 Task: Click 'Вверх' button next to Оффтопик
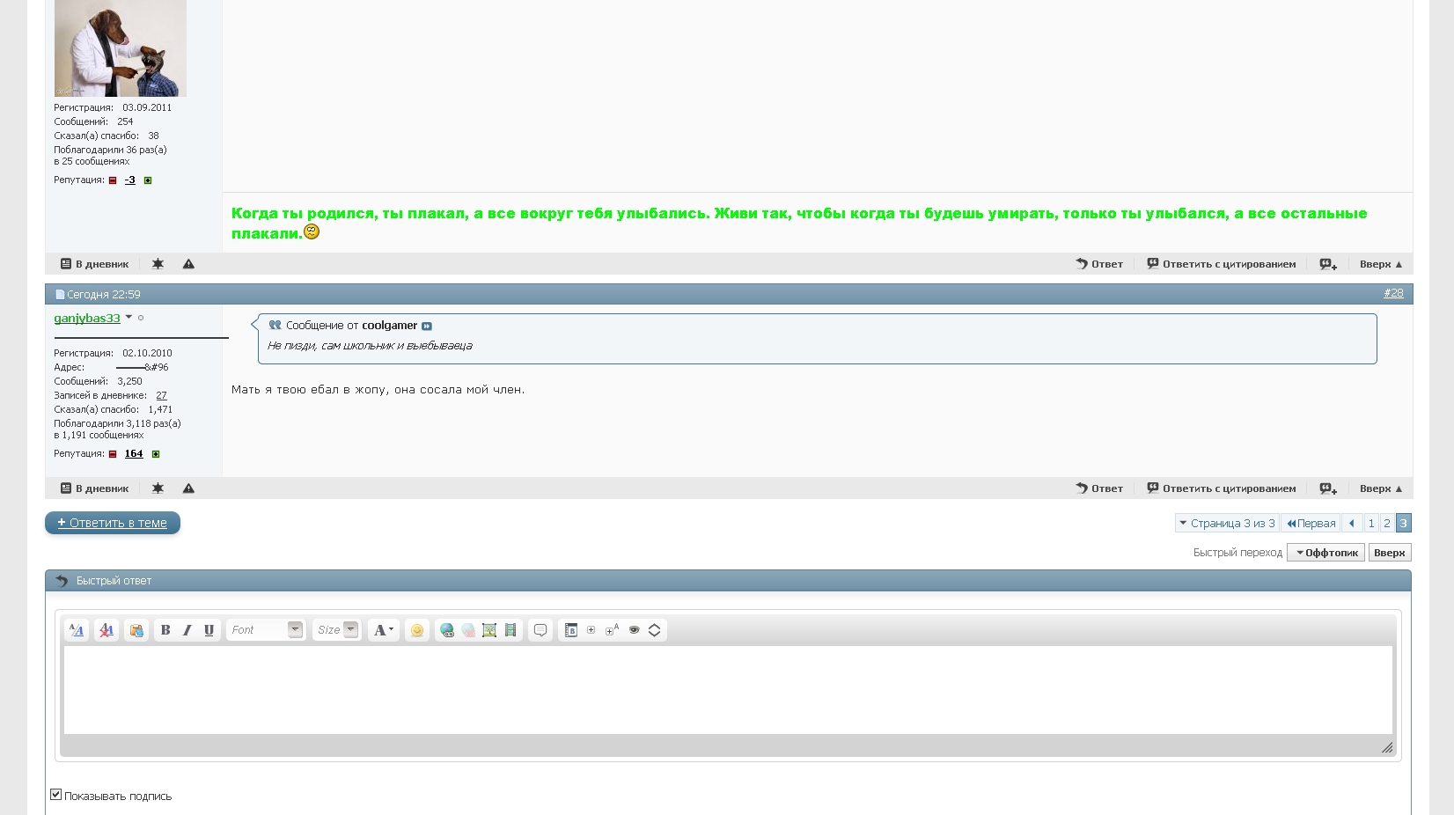coord(1390,553)
